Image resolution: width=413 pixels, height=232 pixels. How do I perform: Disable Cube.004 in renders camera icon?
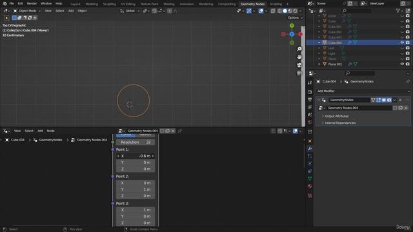(x=408, y=43)
